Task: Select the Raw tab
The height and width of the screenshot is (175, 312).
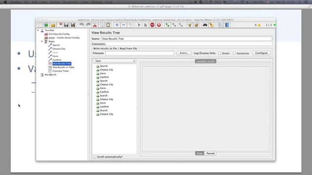Action: [x=199, y=154]
